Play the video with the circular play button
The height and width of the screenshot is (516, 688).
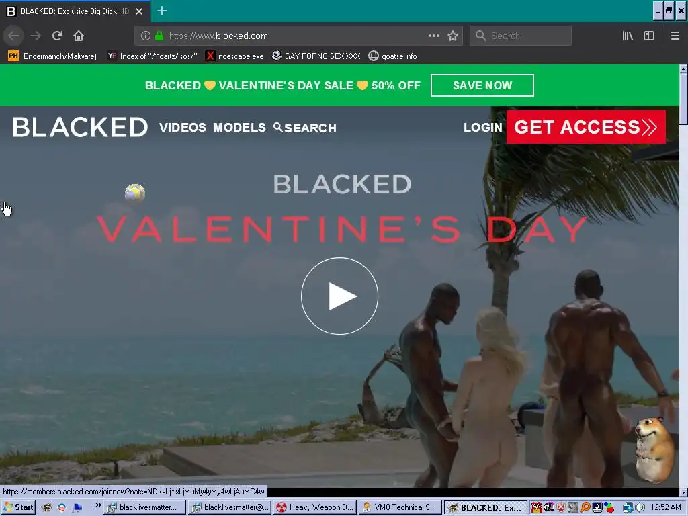tap(339, 296)
